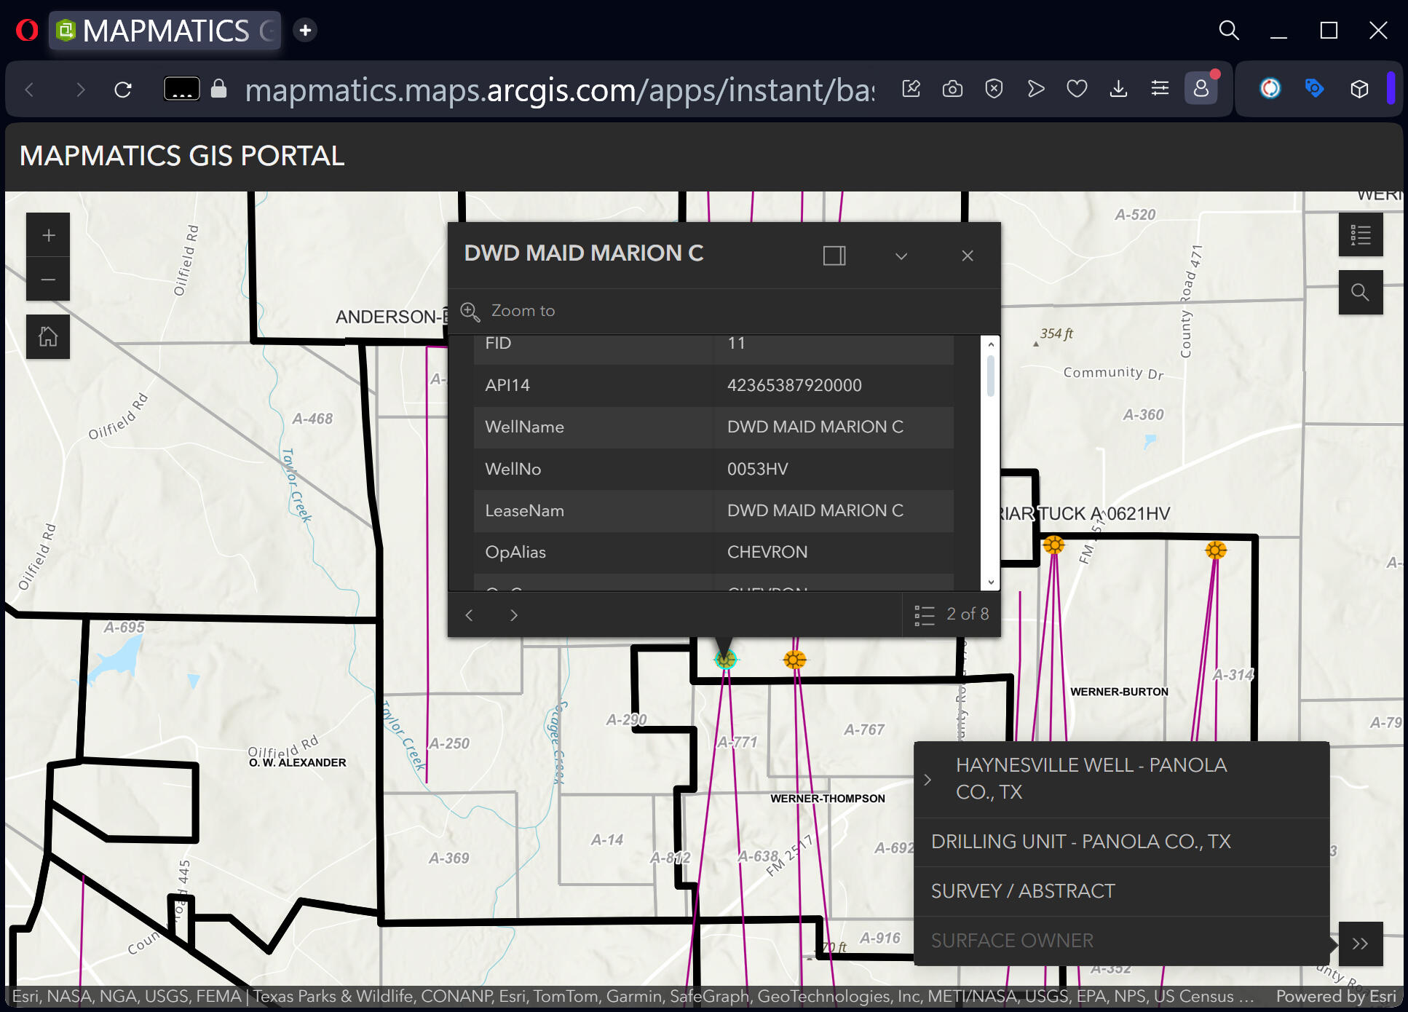
Task: Go to the next feature in the popup
Action: click(x=514, y=615)
